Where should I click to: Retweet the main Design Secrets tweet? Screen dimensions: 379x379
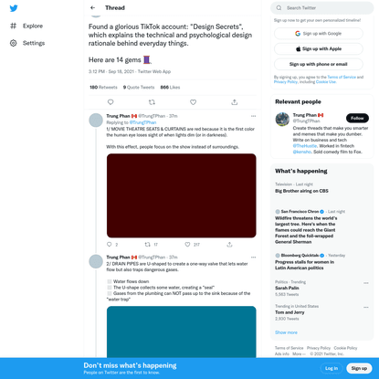tap(152, 102)
